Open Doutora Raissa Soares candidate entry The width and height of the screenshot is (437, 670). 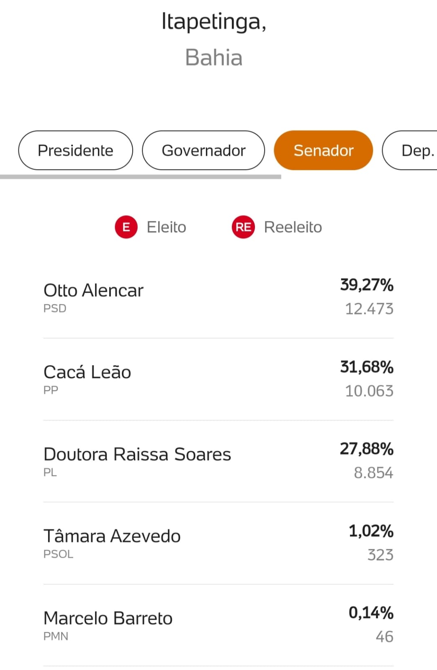pyautogui.click(x=218, y=461)
